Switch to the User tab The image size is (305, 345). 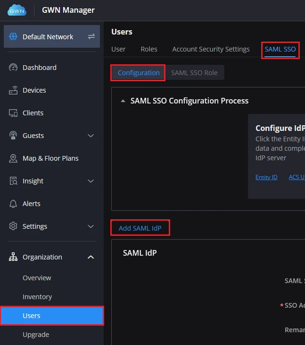(x=118, y=49)
